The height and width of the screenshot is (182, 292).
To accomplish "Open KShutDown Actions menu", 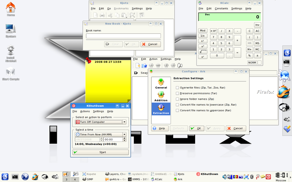I will tap(85, 111).
